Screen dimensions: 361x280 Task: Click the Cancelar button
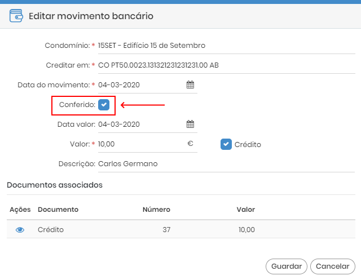click(x=332, y=266)
